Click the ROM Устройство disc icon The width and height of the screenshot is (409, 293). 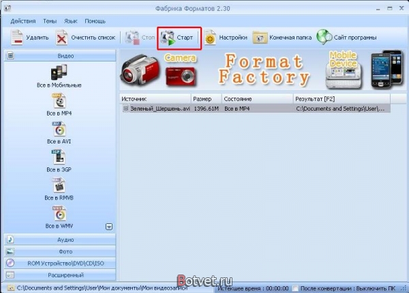10,263
